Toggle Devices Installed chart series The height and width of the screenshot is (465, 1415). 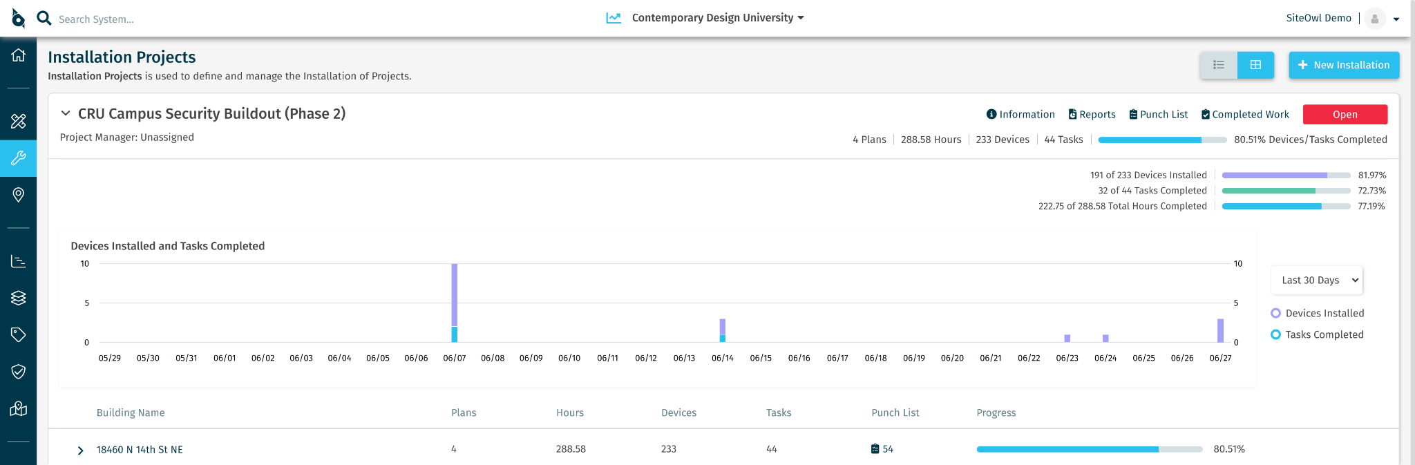coord(1317,313)
